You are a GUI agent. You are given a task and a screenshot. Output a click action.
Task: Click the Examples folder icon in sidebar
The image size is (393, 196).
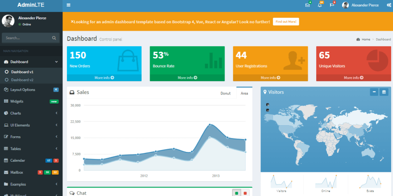point(6,184)
